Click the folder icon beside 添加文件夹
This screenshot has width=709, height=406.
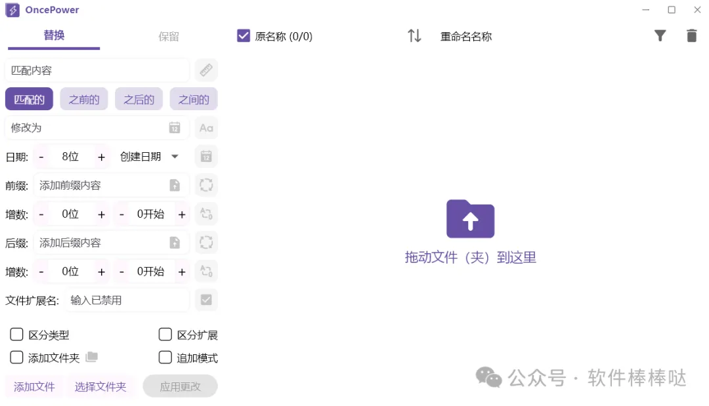tap(92, 357)
